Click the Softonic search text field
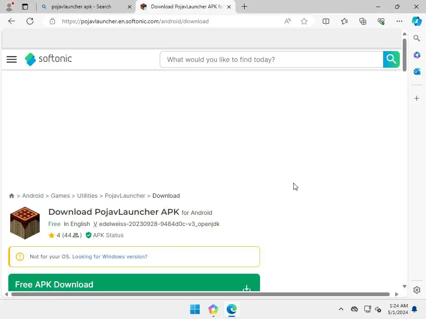 point(271,59)
